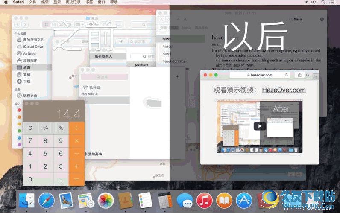The width and height of the screenshot is (340, 213).
Task: Click calculator equals key
Action: tap(77, 179)
